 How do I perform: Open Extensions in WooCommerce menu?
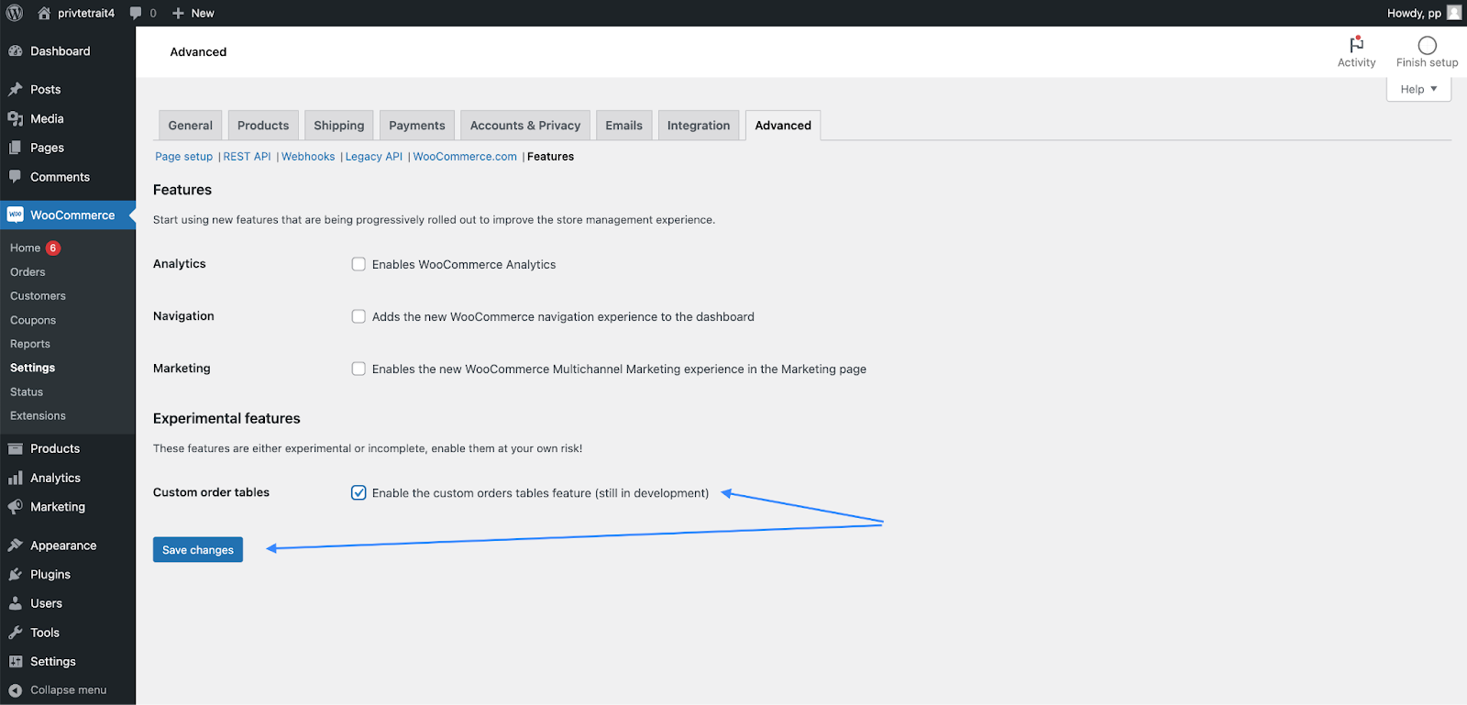pyautogui.click(x=38, y=415)
